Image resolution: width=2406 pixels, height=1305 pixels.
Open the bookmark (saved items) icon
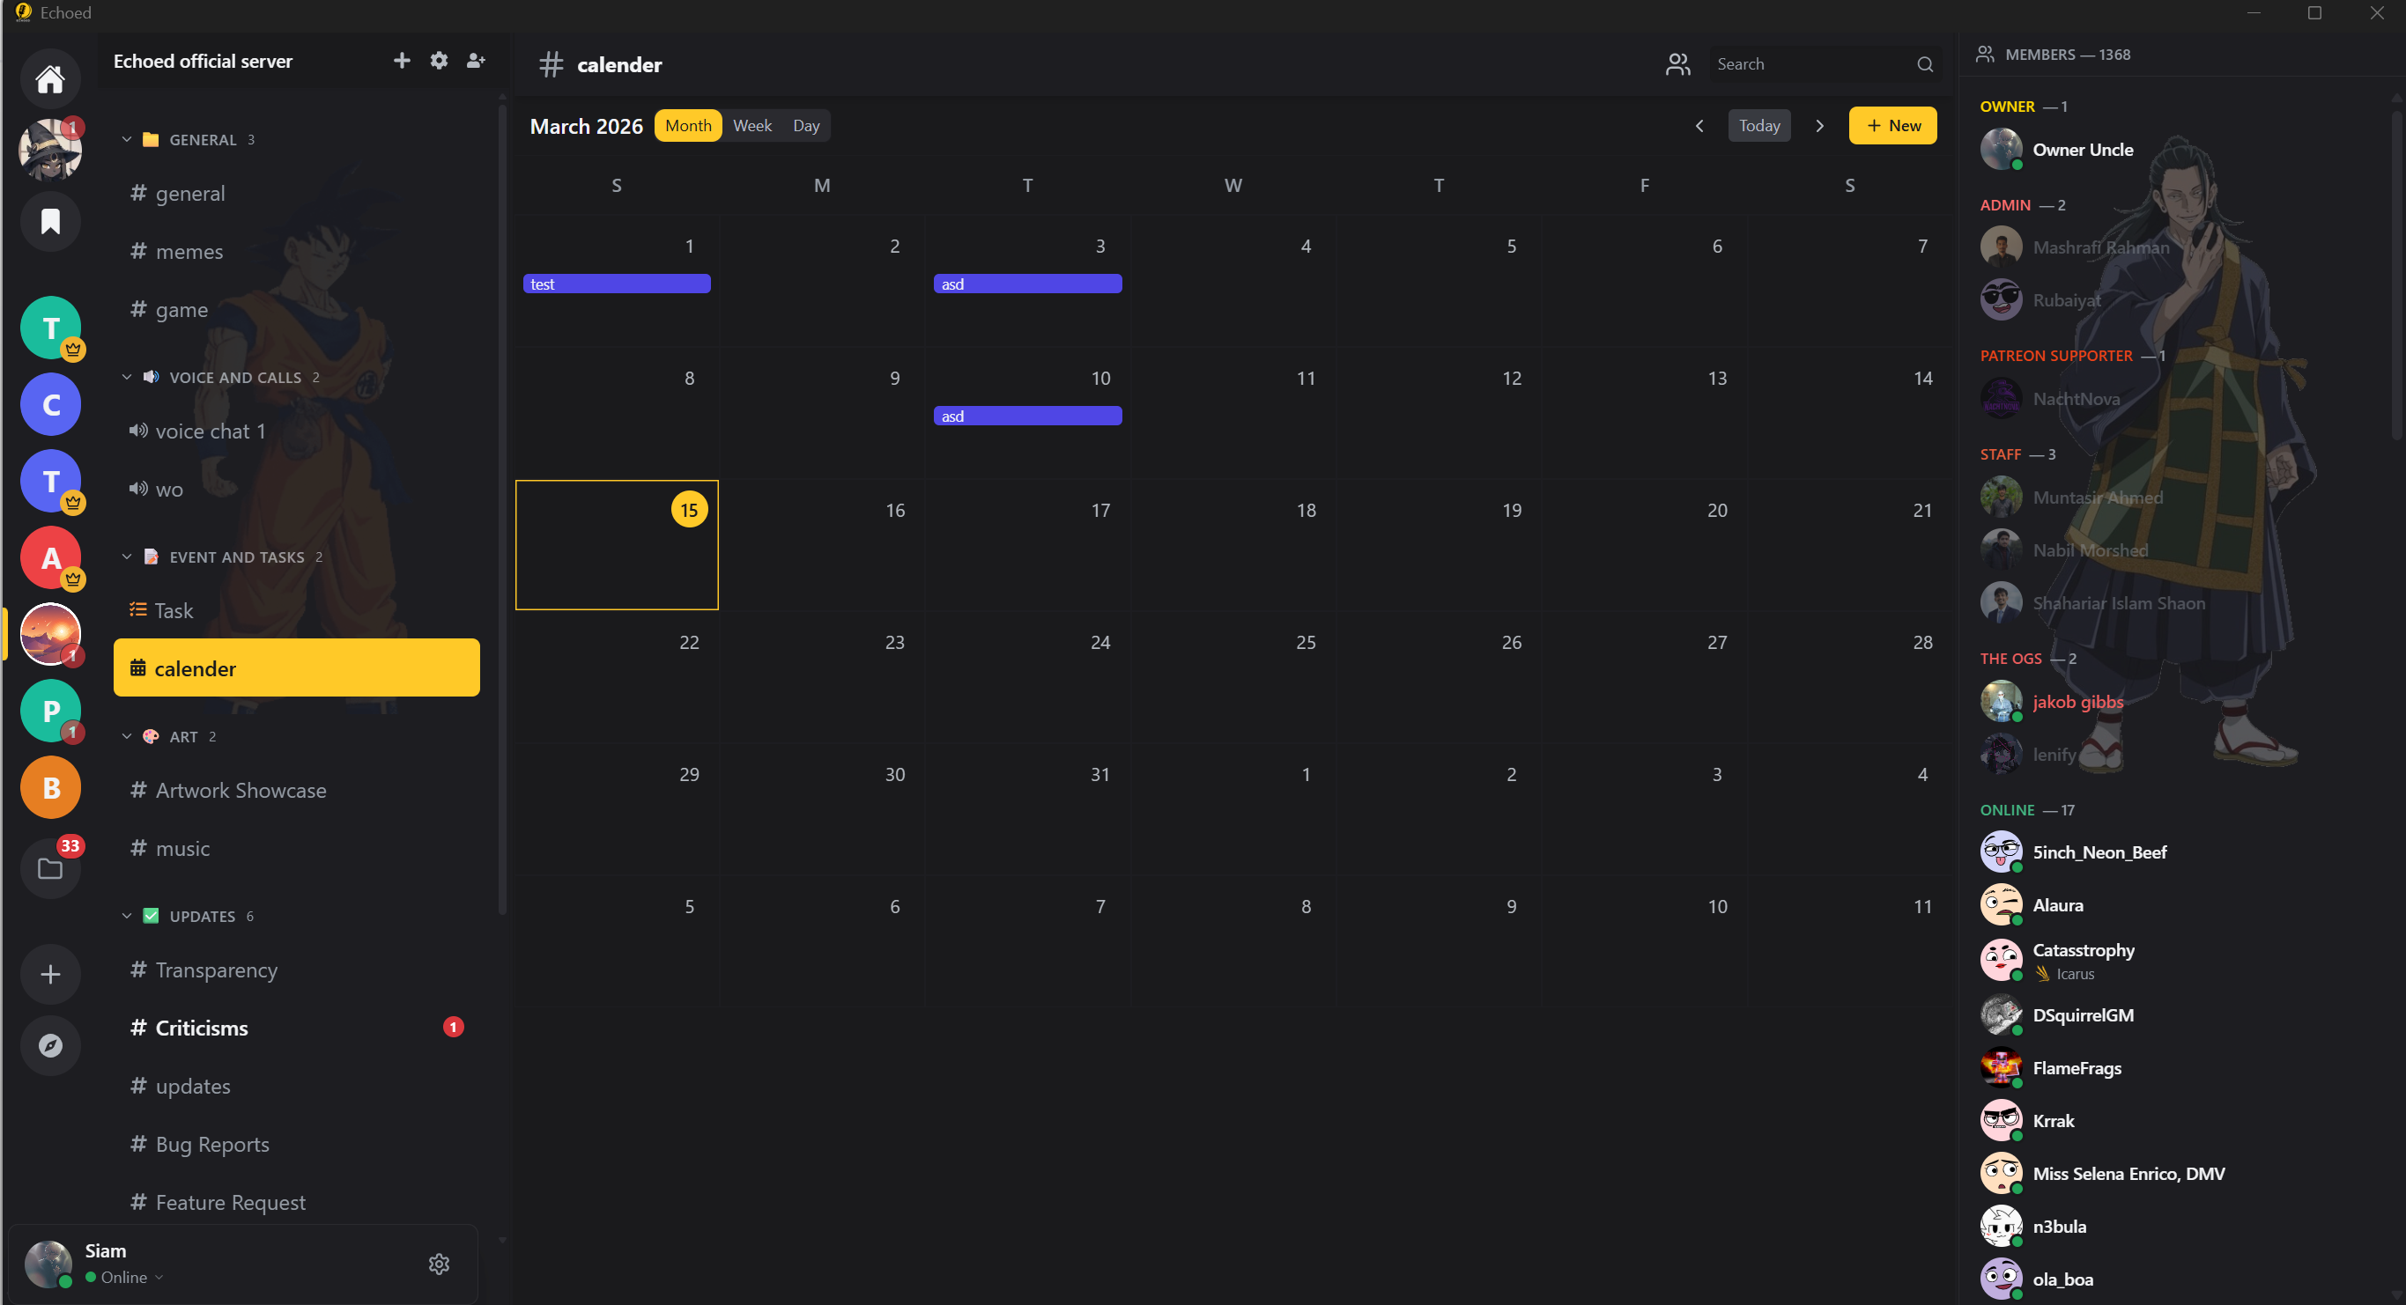[50, 221]
